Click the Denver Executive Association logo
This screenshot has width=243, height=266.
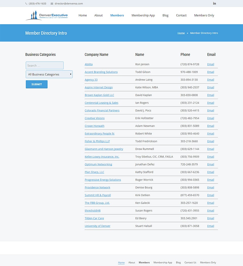pos(47,15)
